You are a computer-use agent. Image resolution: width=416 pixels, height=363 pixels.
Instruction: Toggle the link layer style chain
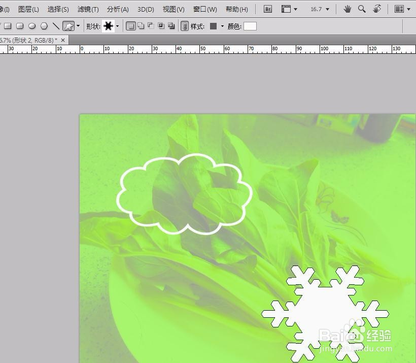(x=185, y=26)
